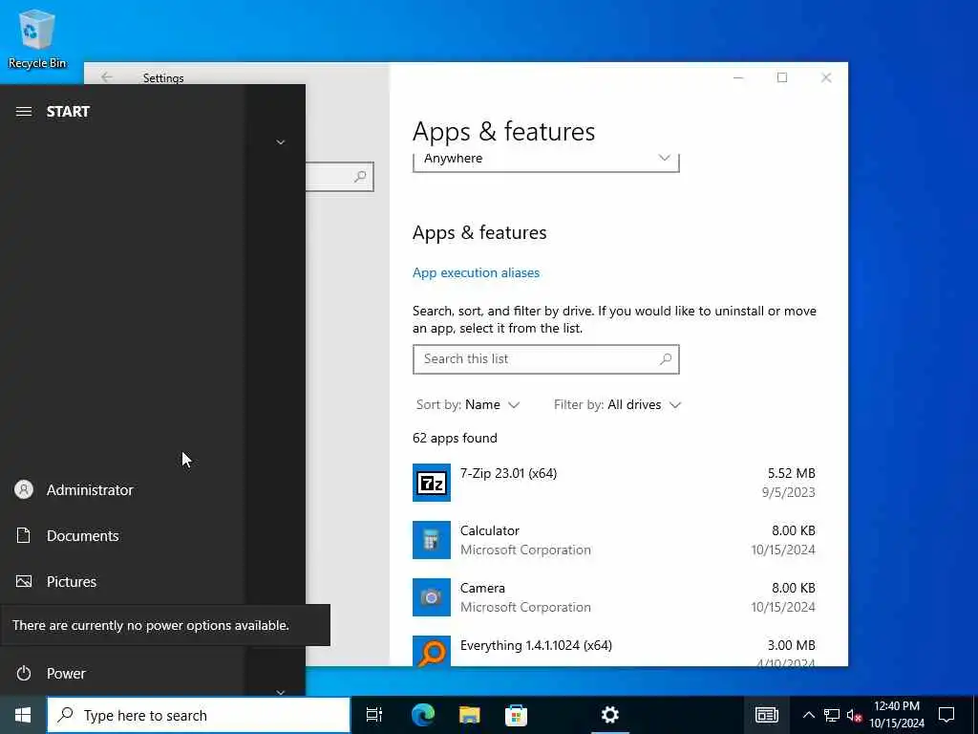Viewport: 978px width, 734px height.
Task: Click the magnifier in Search this list
Action: [666, 359]
